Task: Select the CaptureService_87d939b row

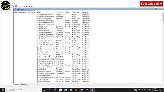Action: (63, 67)
